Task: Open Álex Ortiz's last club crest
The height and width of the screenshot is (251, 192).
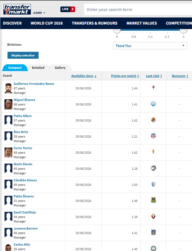Action: 153,136
